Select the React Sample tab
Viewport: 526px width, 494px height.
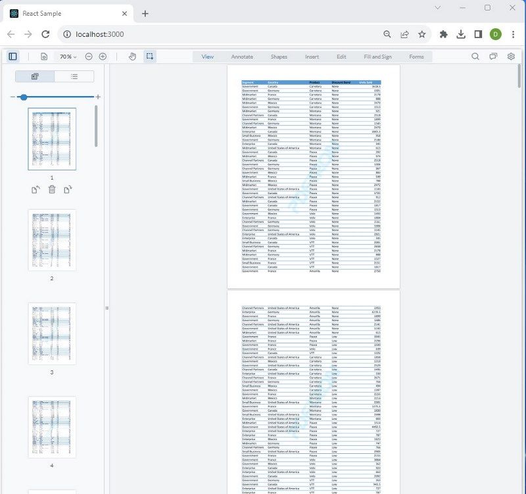[x=68, y=14]
